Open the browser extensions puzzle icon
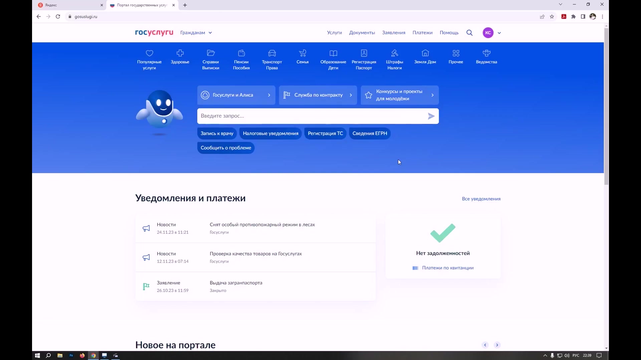The height and width of the screenshot is (360, 641). click(574, 17)
